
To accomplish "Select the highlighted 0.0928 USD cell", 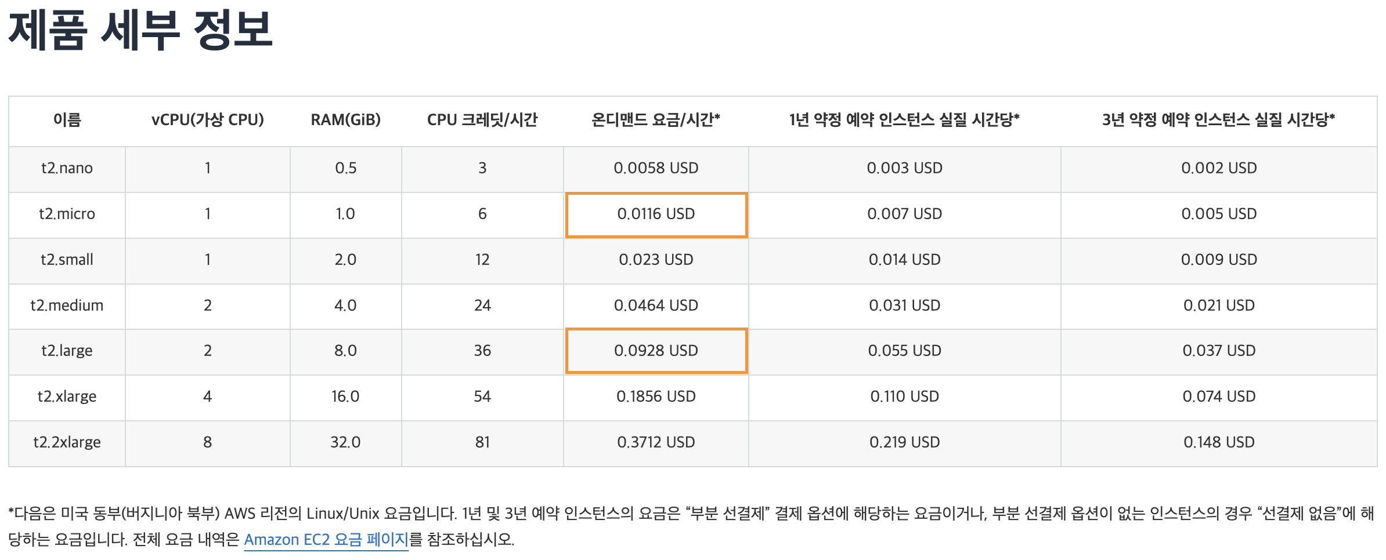I will 656,351.
